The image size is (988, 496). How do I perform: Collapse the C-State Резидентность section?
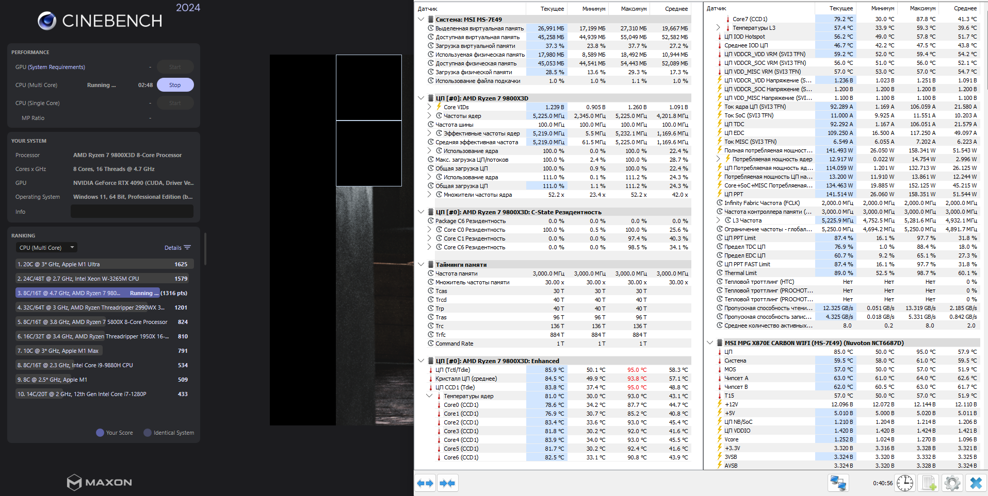[421, 212]
